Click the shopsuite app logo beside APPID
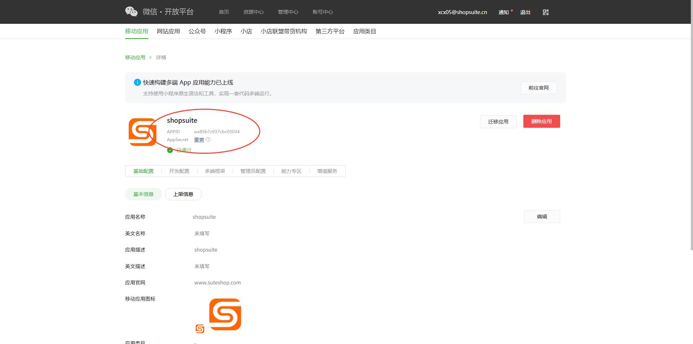Viewport: 693px width, 344px height. click(143, 132)
